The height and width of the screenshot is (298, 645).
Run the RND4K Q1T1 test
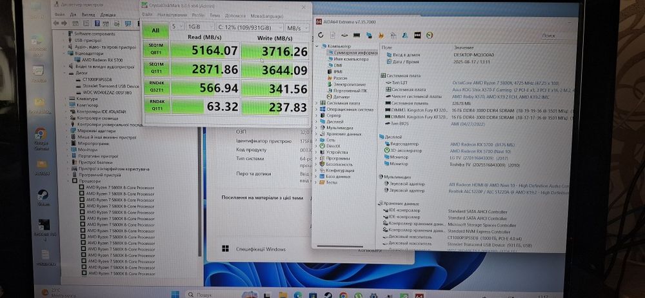(157, 105)
